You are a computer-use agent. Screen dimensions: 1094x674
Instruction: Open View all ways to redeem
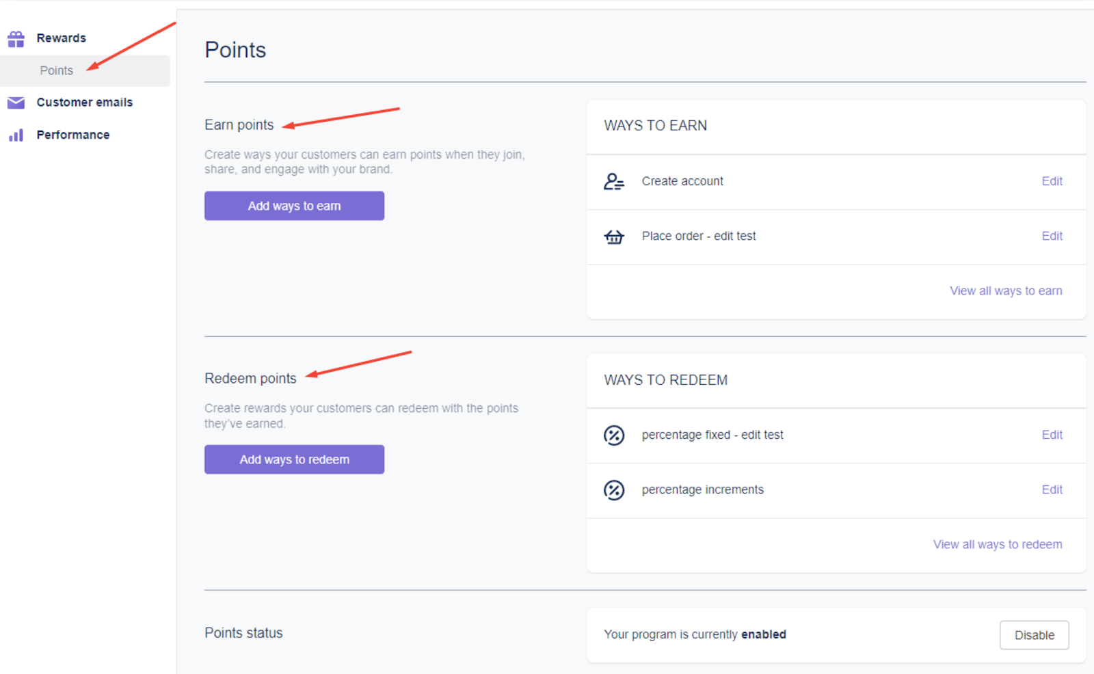point(998,544)
